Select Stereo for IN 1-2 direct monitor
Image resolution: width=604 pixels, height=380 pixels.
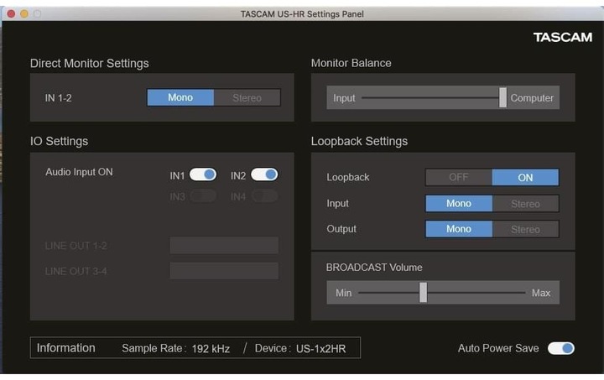pyautogui.click(x=247, y=98)
